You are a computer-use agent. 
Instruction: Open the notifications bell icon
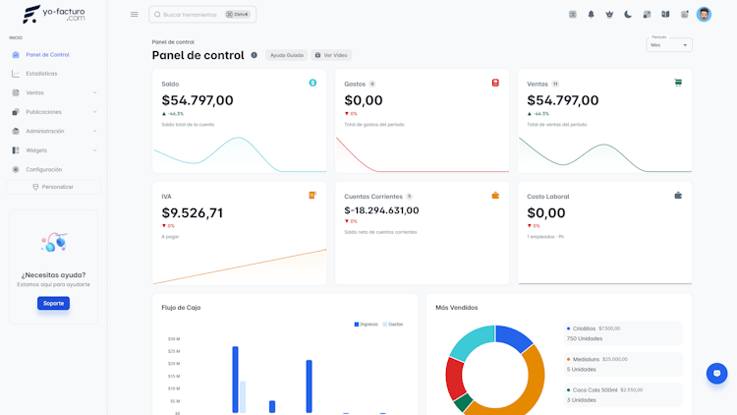click(x=591, y=15)
